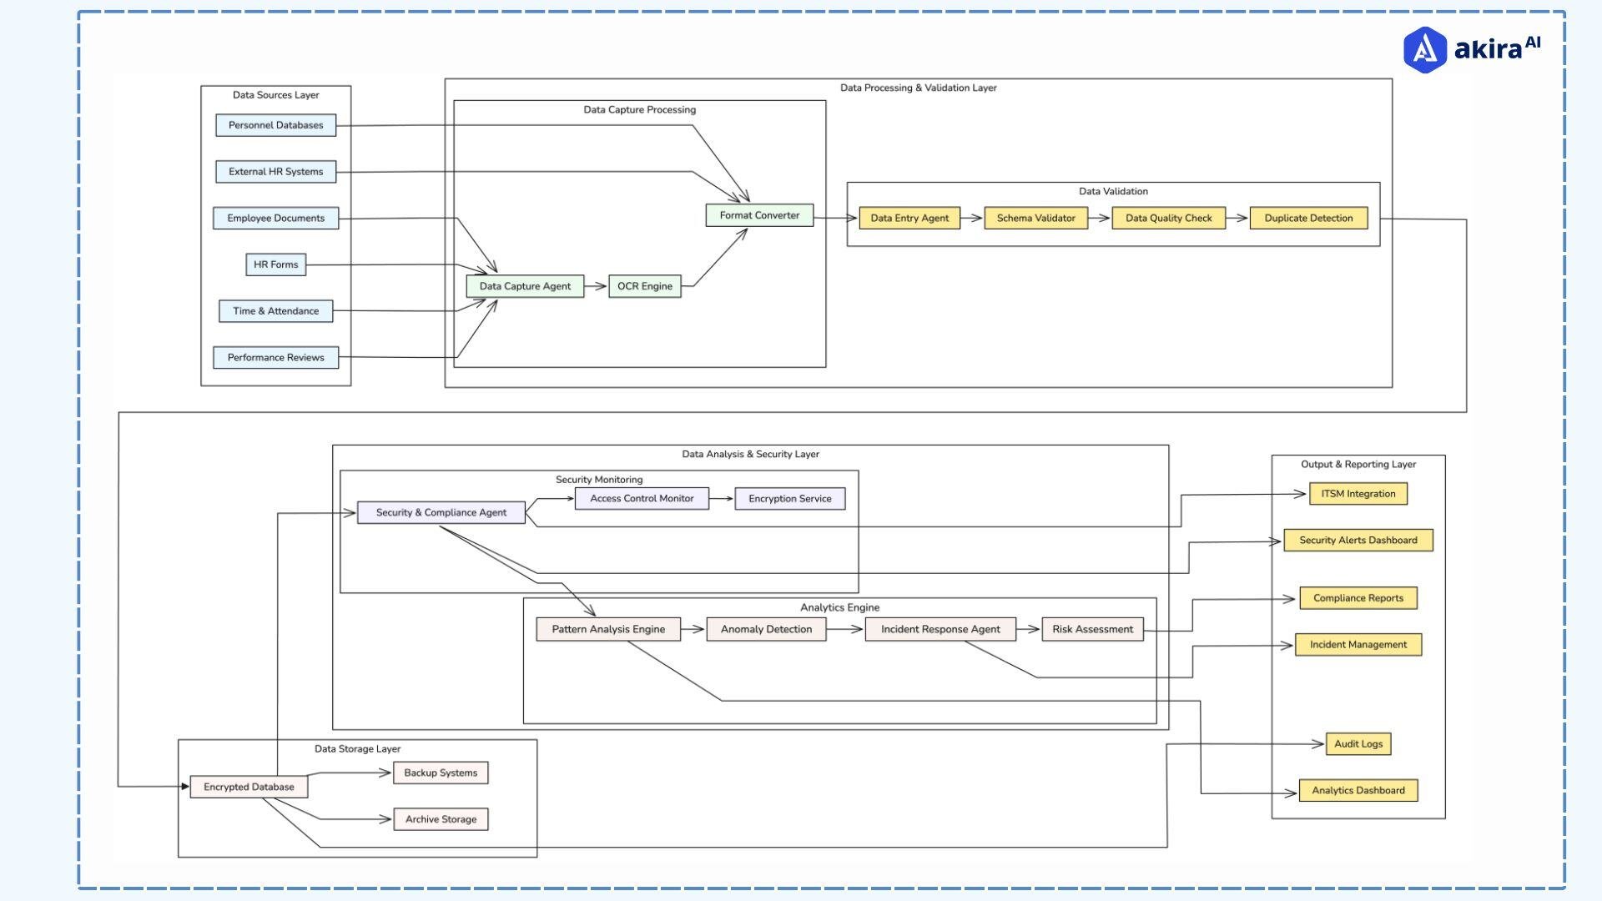Click the HR Forms node
Viewport: 1602px width, 901px height.
tap(276, 264)
